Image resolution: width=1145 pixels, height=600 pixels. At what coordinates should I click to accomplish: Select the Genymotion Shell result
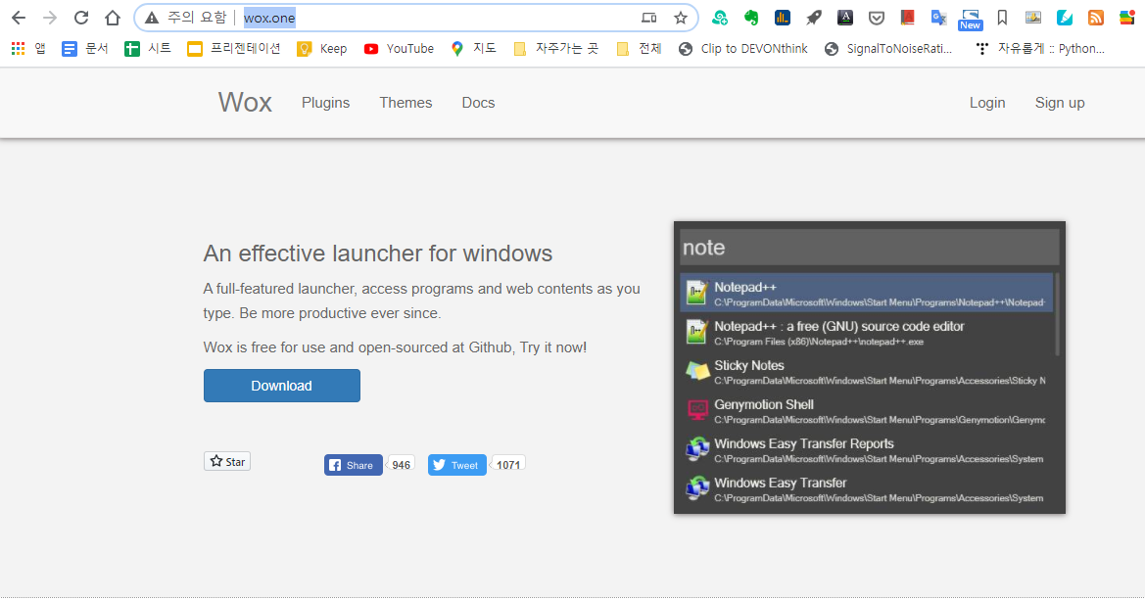click(x=866, y=411)
